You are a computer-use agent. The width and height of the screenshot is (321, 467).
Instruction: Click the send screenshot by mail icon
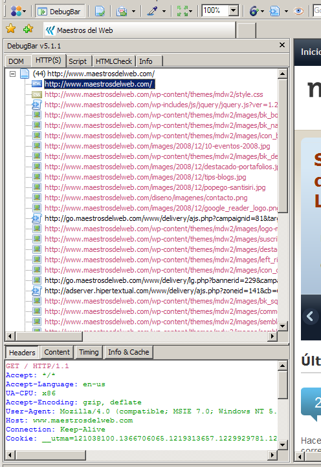pyautogui.click(x=122, y=12)
